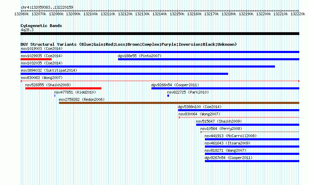Open esv2759282 (Redon2006) label

(82, 99)
